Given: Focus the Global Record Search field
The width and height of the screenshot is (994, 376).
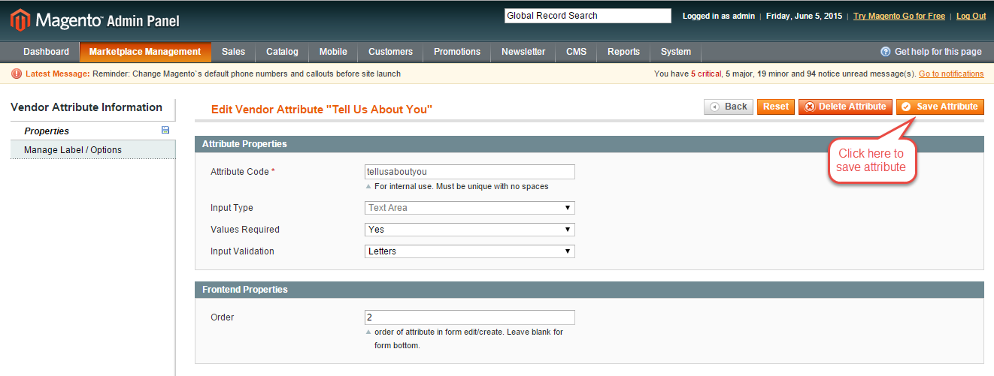Looking at the screenshot, I should (588, 16).
